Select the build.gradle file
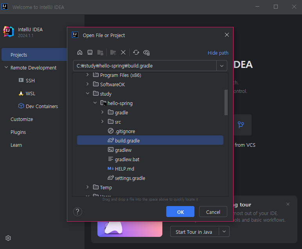 150,141
